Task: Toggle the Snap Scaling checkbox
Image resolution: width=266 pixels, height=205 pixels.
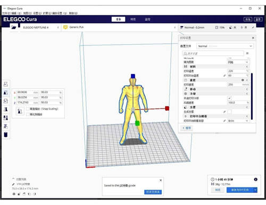Action: coord(28,109)
